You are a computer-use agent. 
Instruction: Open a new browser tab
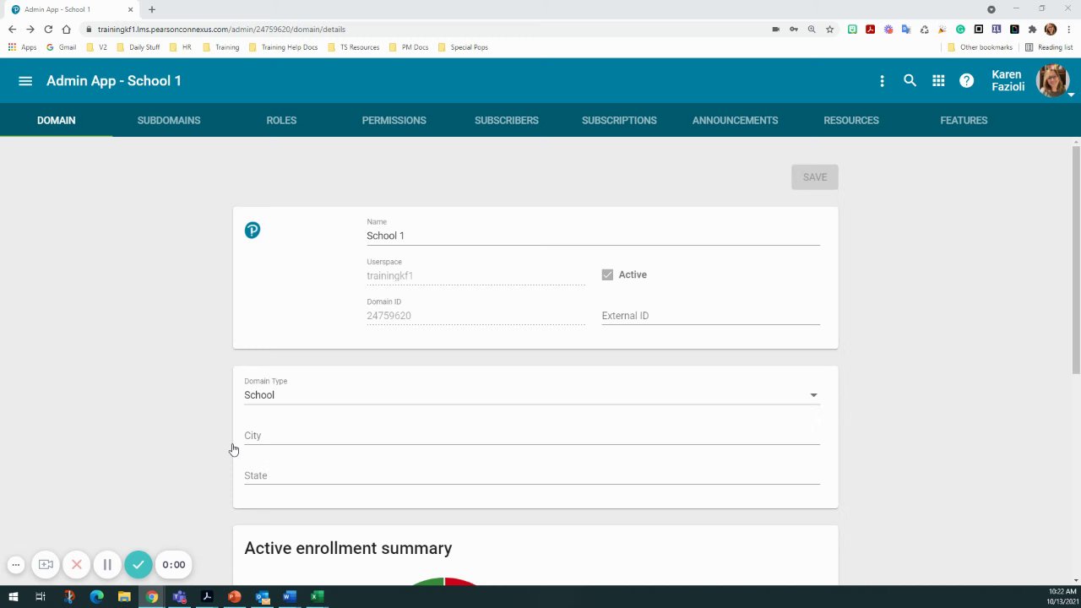152,9
